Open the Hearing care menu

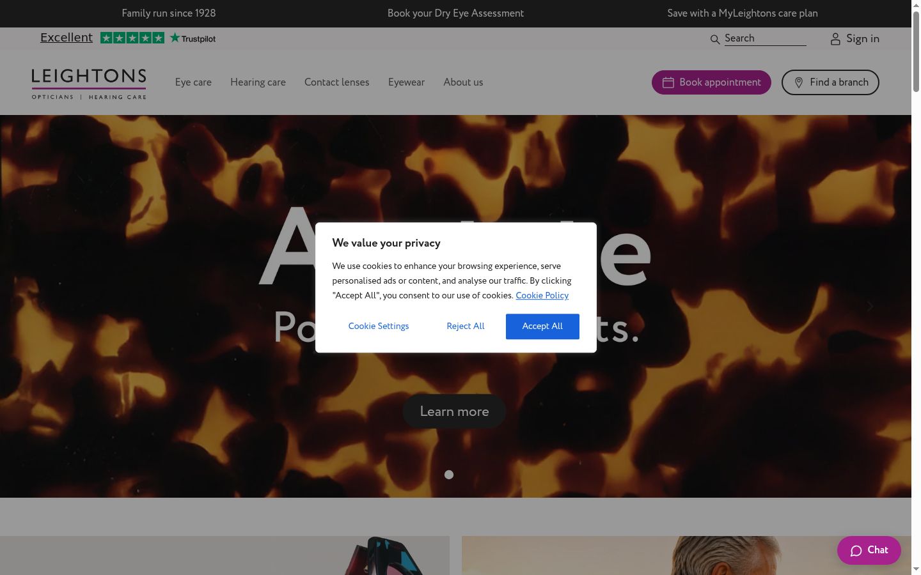click(258, 82)
